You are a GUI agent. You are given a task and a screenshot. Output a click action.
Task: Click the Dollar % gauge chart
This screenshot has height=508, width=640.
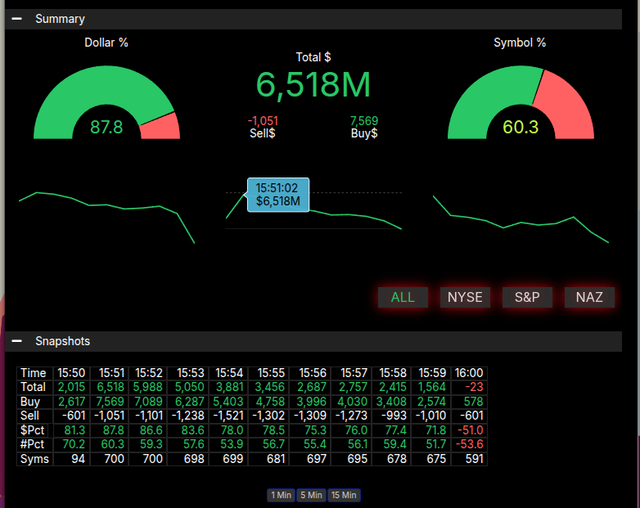pos(106,102)
